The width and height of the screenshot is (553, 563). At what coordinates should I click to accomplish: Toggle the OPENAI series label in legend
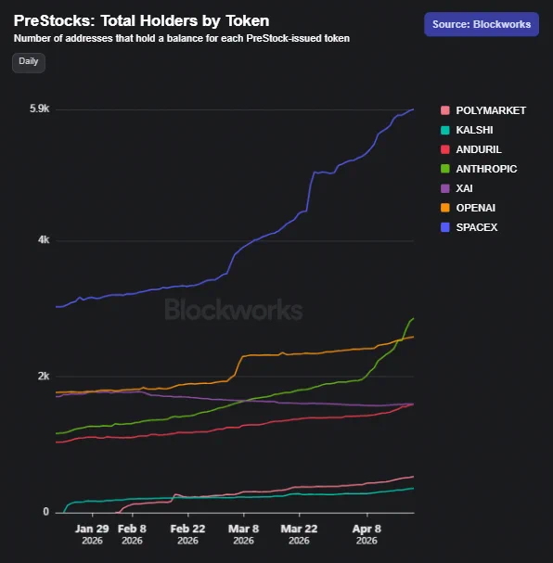click(475, 208)
